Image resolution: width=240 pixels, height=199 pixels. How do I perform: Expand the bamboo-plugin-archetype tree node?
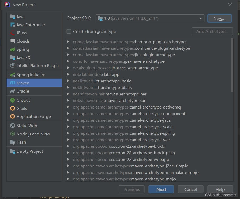click(x=68, y=42)
